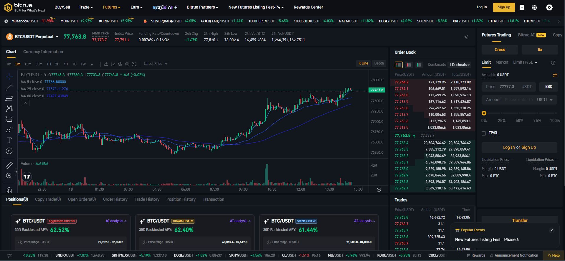Open the Latest Price dropdown
This screenshot has height=261, width=565.
tap(156, 64)
